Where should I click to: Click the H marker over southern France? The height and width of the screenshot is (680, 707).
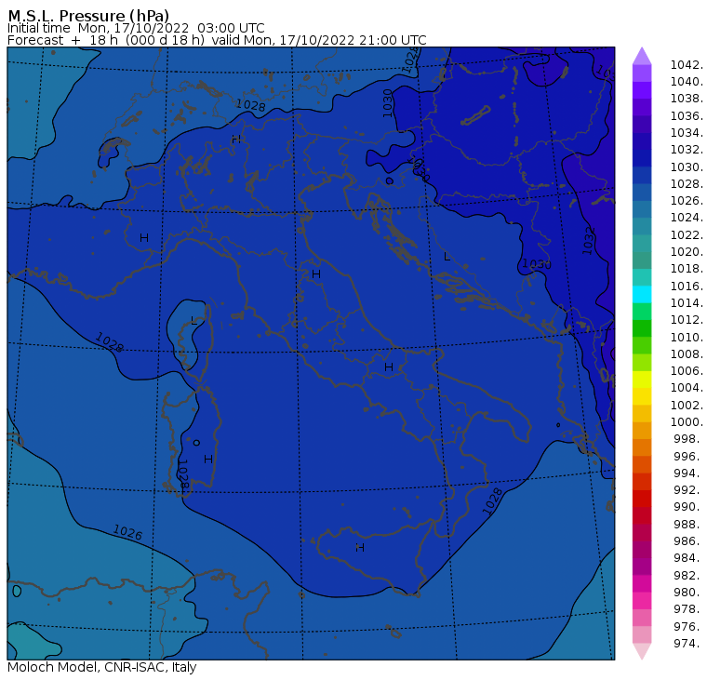pyautogui.click(x=144, y=237)
